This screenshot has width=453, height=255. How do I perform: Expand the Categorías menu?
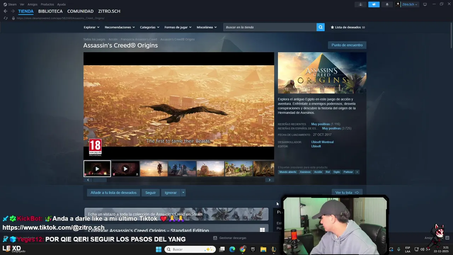click(149, 27)
